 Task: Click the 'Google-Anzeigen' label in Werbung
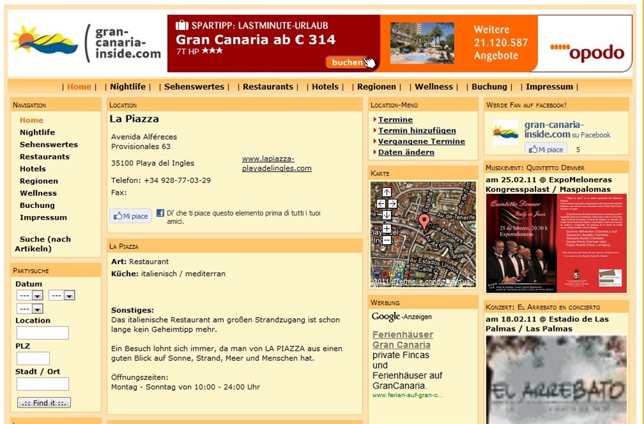402,316
